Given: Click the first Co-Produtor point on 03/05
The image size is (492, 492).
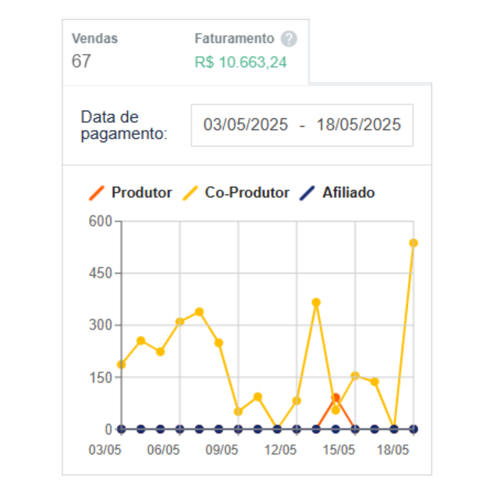Looking at the screenshot, I should point(122,364).
